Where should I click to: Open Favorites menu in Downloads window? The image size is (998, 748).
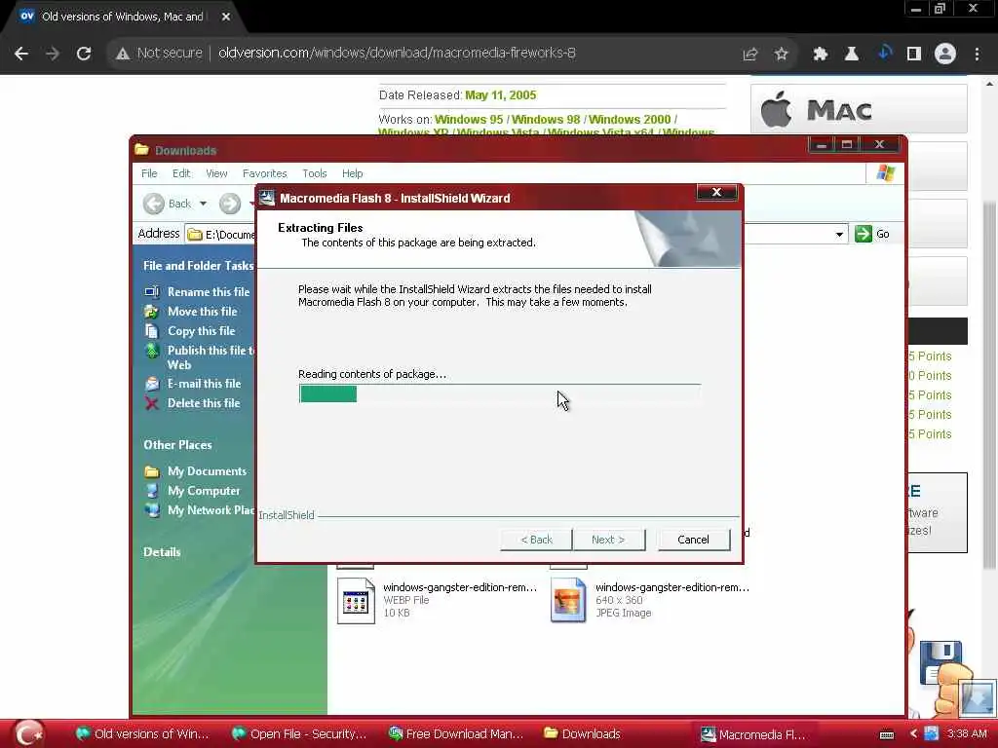point(265,173)
